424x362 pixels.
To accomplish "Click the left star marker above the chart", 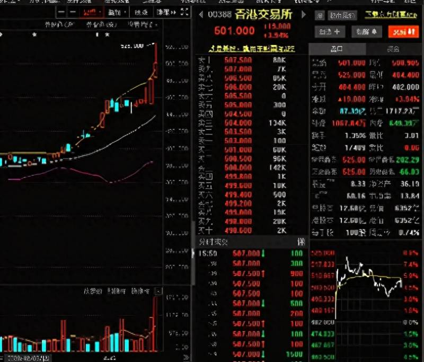I will [x=34, y=34].
